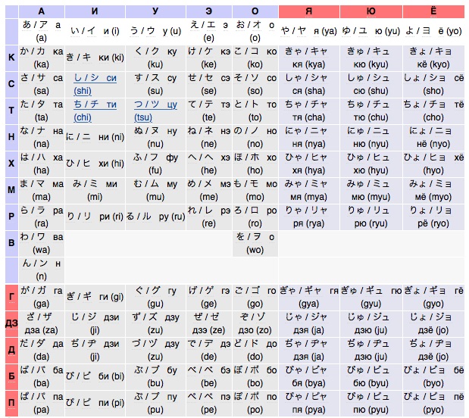Viewport: 469px width, 418px height.
Task: Click the И column header
Action: pos(95,11)
